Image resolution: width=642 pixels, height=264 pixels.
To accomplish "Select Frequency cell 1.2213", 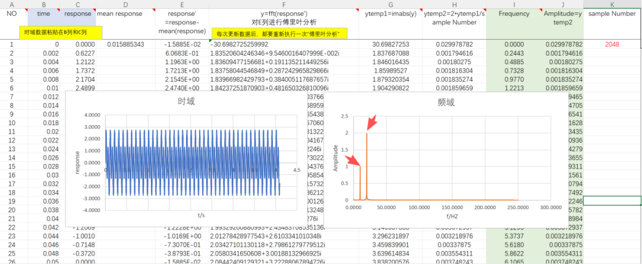I will coord(514,87).
